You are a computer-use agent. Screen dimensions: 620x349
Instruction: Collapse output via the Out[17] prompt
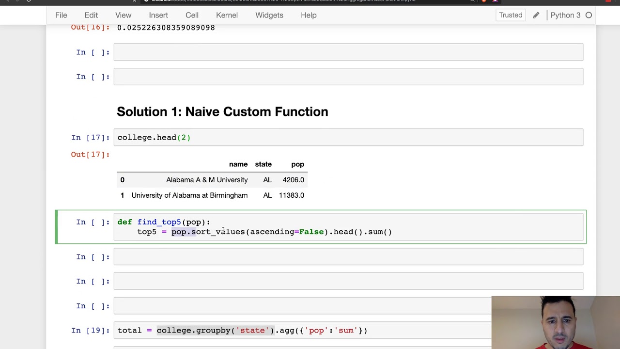tap(90, 155)
